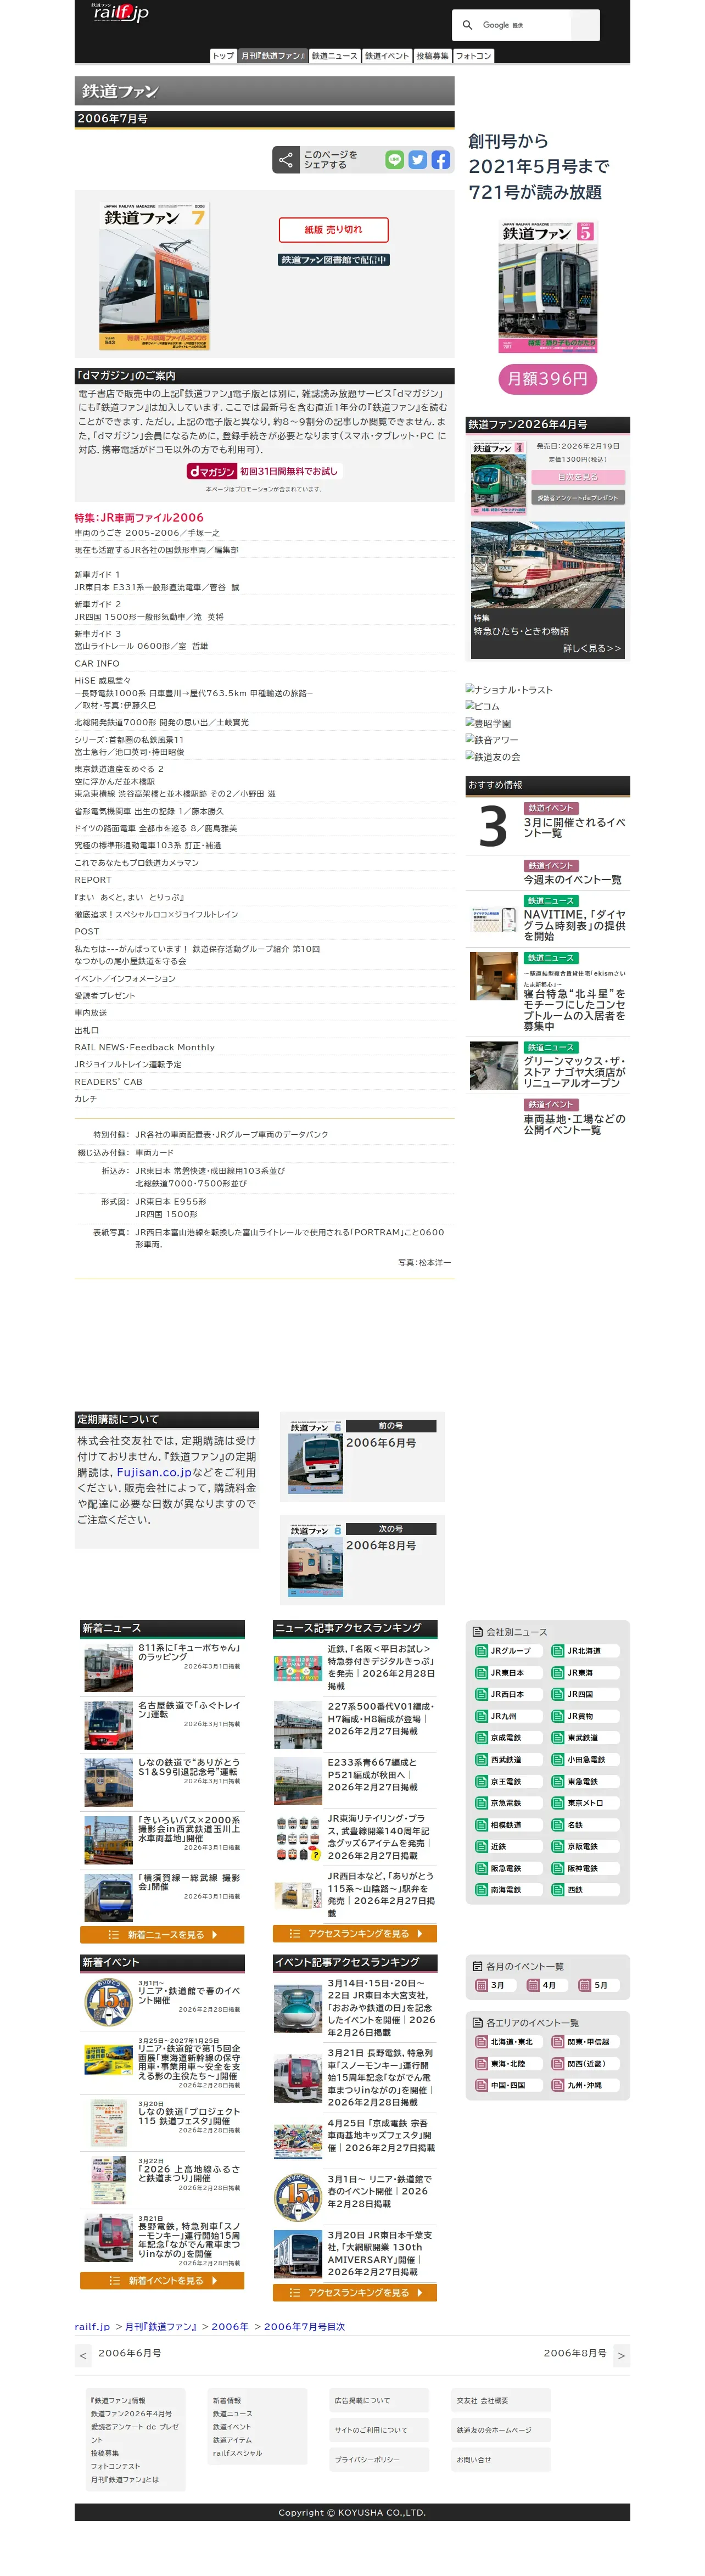Open JR西日本 company news link
This screenshot has width=705, height=2576.
(508, 1695)
